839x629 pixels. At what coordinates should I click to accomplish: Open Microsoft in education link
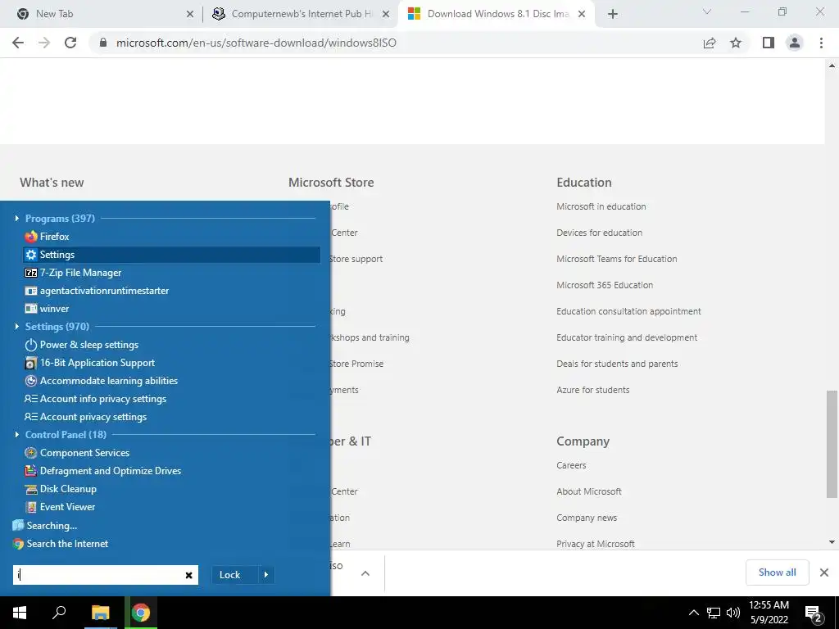(601, 206)
